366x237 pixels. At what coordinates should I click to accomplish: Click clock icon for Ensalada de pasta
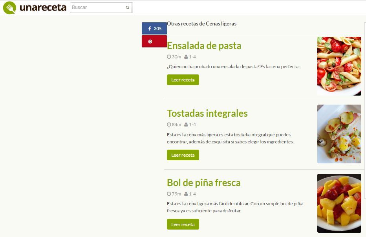[x=169, y=57]
